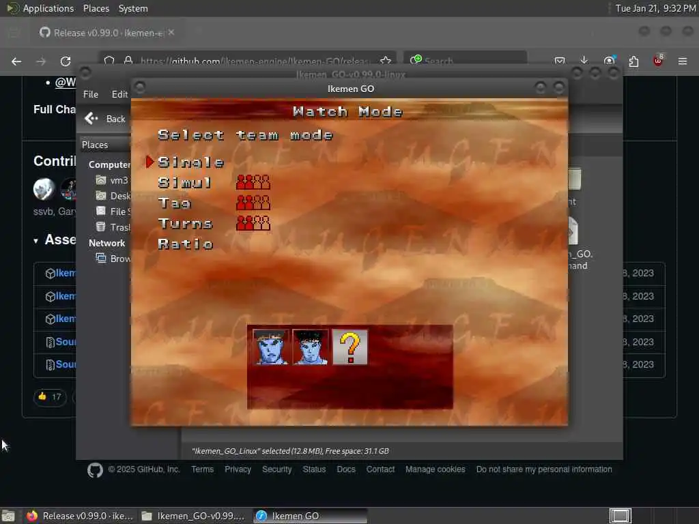Click Firefox back arrow button

pos(16,61)
